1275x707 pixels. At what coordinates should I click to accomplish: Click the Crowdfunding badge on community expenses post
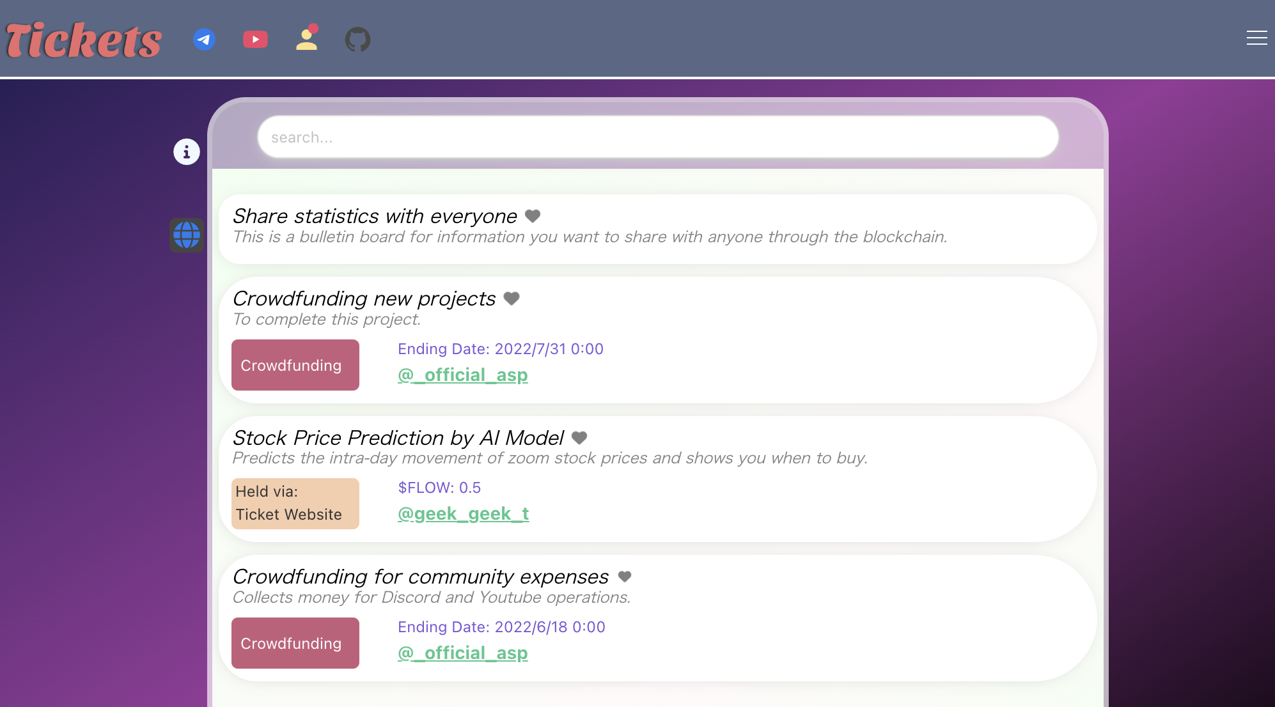[x=295, y=643]
